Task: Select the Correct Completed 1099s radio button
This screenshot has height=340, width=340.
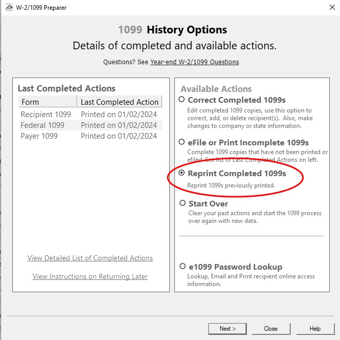Action: pyautogui.click(x=182, y=100)
